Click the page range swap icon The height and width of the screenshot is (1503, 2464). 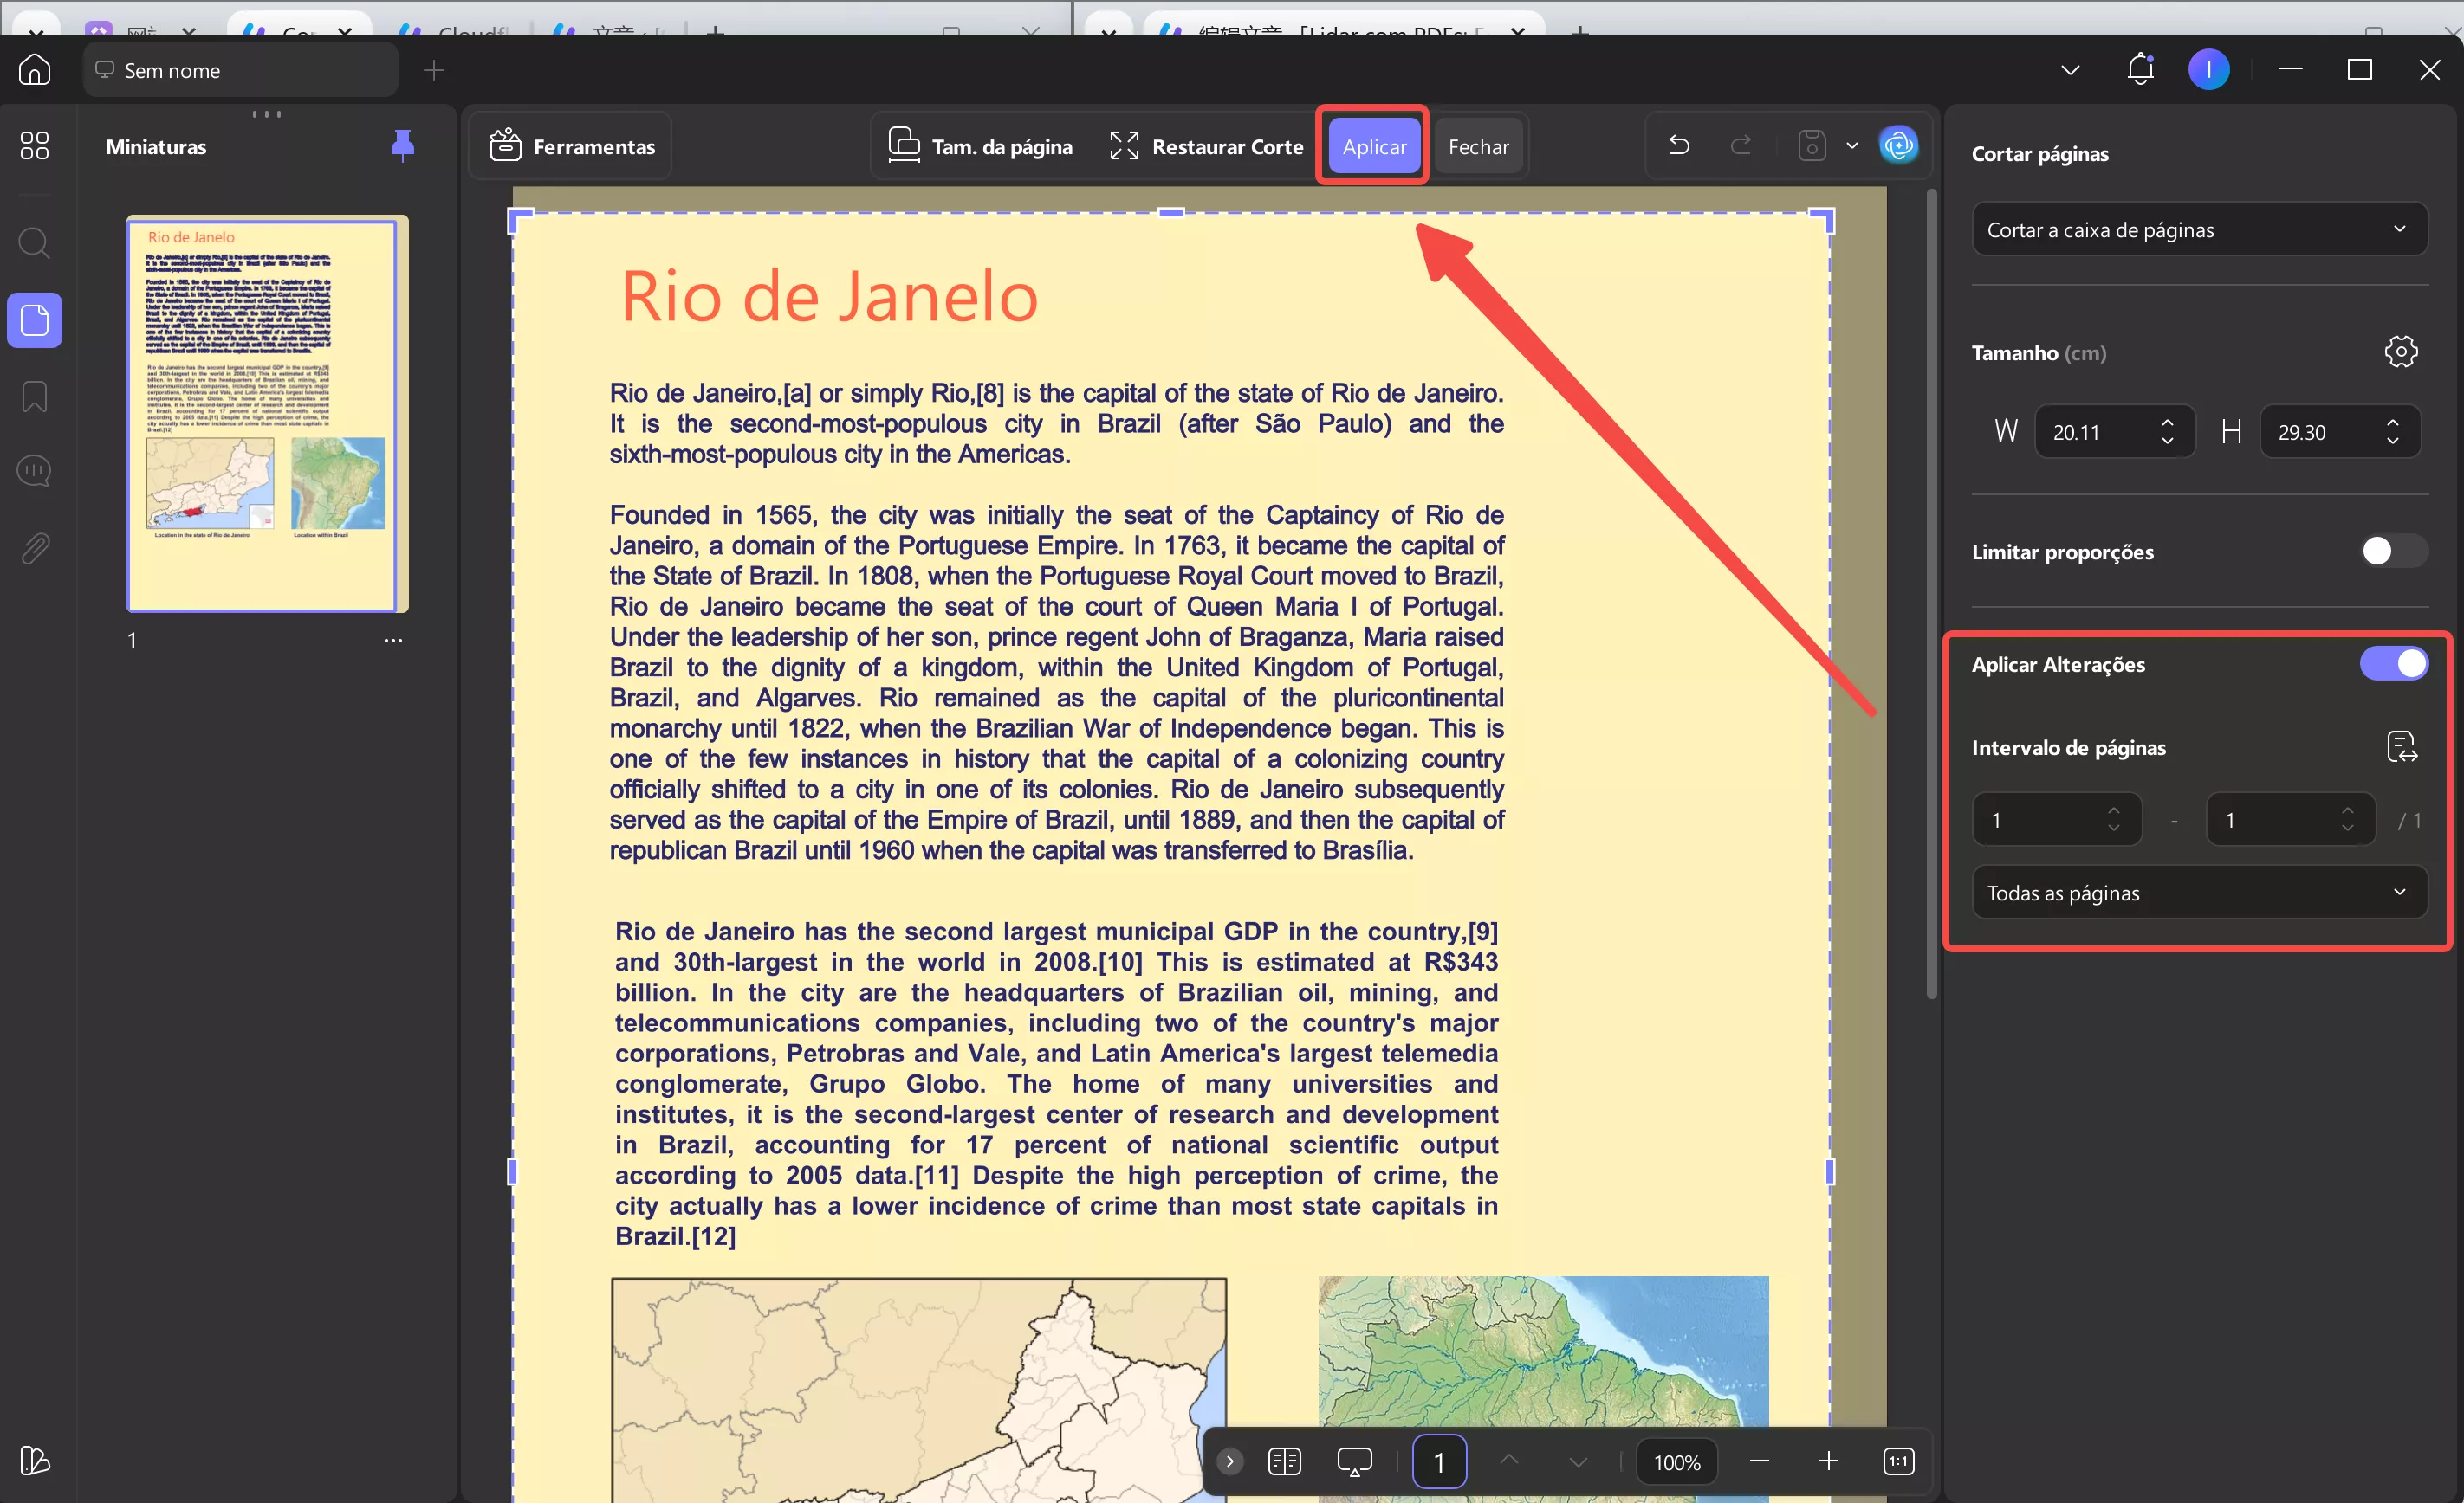tap(2400, 746)
